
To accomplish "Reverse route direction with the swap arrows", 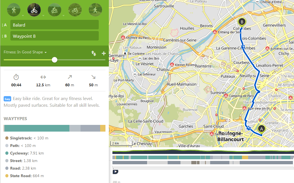I will pos(94,53).
